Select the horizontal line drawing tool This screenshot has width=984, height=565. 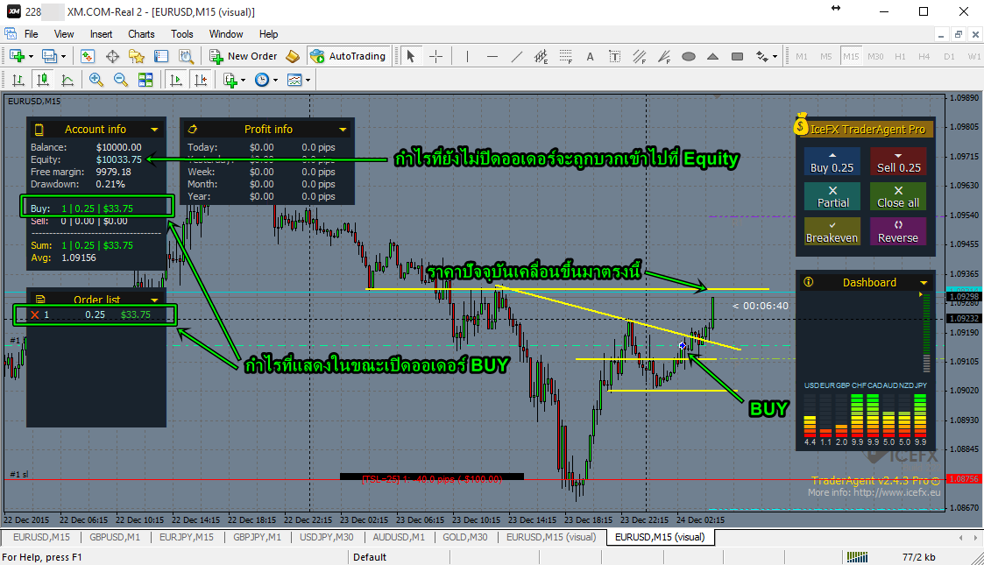click(492, 56)
